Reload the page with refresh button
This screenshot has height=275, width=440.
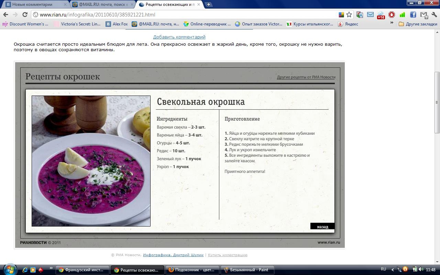pos(25,15)
